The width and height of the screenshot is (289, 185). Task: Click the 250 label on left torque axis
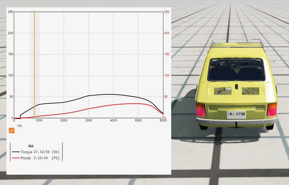click(x=11, y=12)
